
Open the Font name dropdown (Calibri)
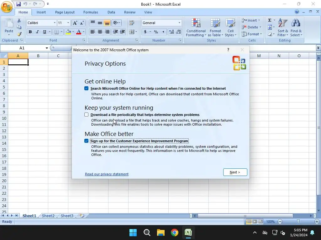coord(55,23)
